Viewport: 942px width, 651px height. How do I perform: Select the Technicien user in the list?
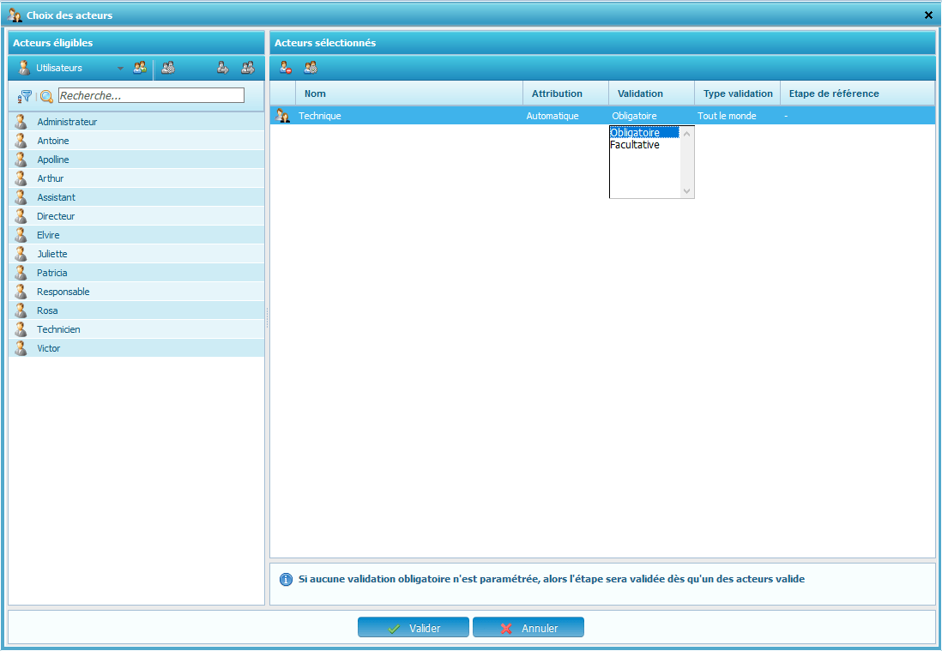coord(58,329)
